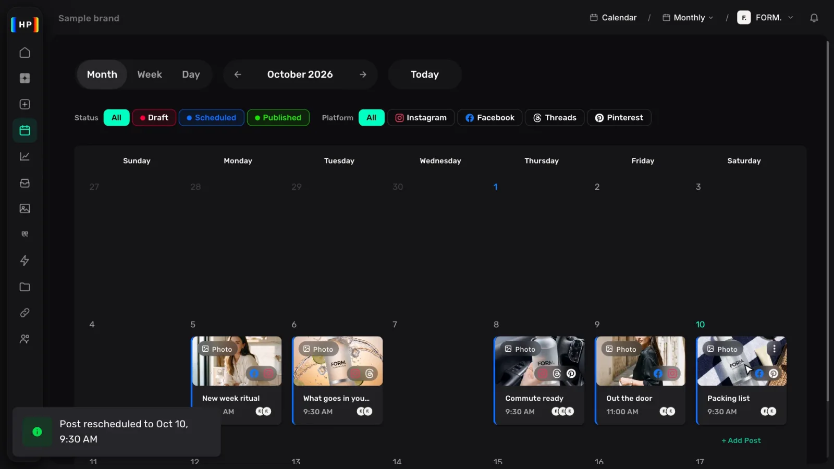Toggle the Instagram platform filter
The width and height of the screenshot is (834, 469).
[421, 118]
